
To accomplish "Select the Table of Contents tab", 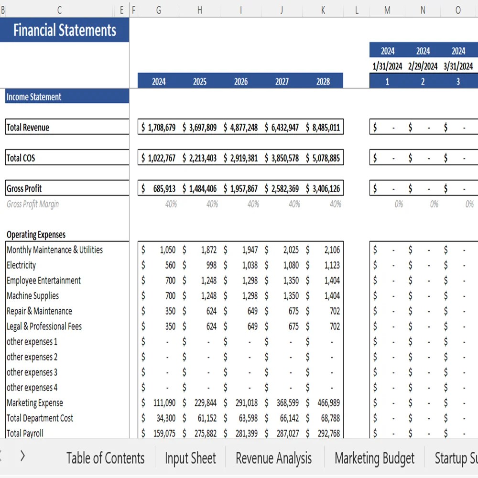I will coord(106,458).
